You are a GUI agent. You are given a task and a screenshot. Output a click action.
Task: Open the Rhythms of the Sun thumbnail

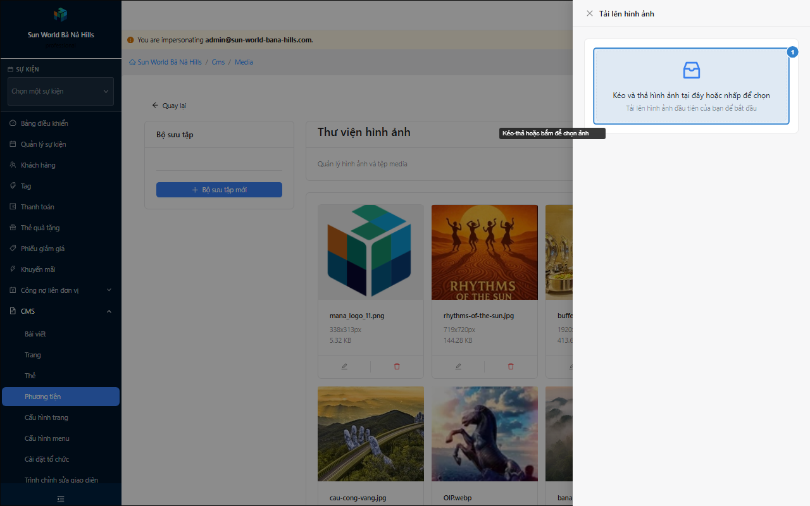(x=485, y=252)
